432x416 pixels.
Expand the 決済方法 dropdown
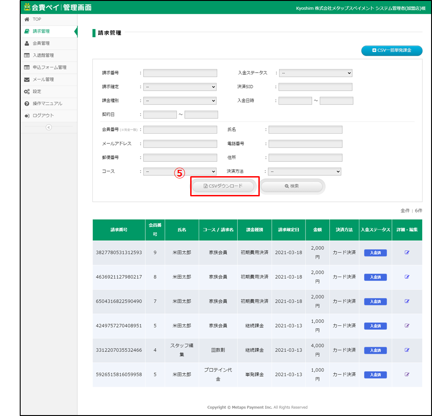305,171
